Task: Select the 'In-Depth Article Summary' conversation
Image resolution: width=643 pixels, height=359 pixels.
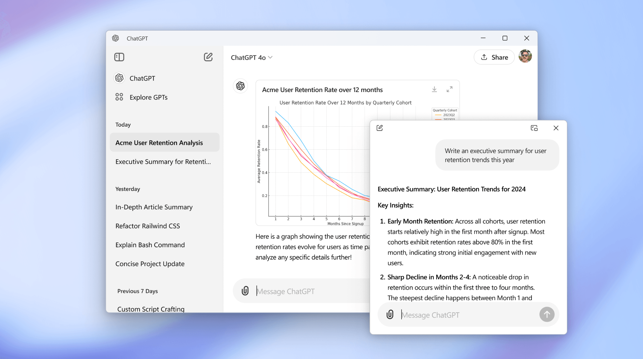Action: 154,207
